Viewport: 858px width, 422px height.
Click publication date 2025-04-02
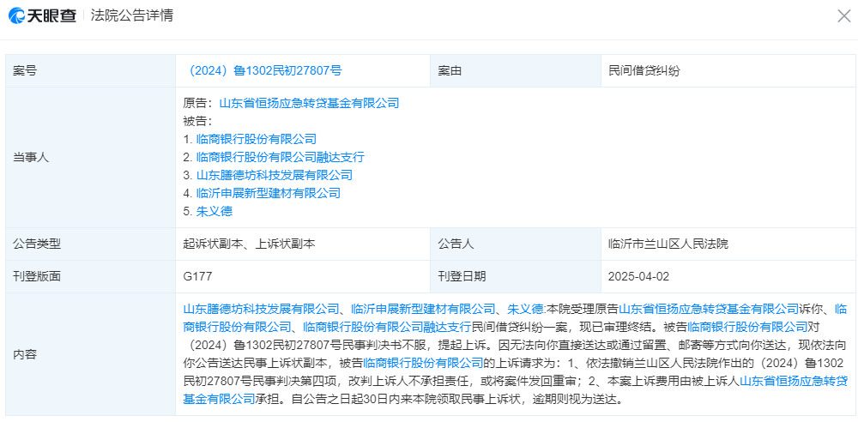click(638, 276)
